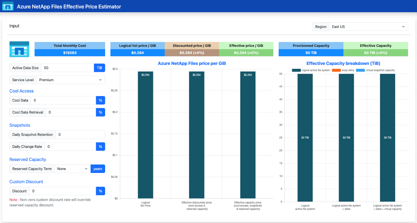Viewport: 417px width, 223px height.
Task: Click the percent badge beside Cool Data
Action: 100,100
